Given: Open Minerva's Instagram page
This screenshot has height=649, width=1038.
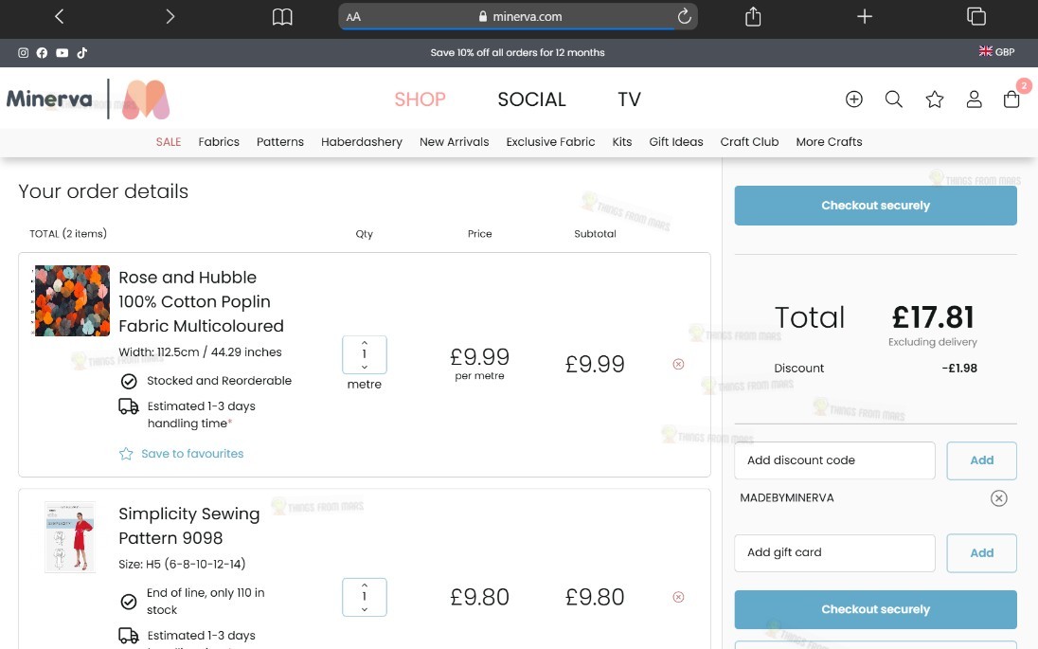Looking at the screenshot, I should 23,53.
